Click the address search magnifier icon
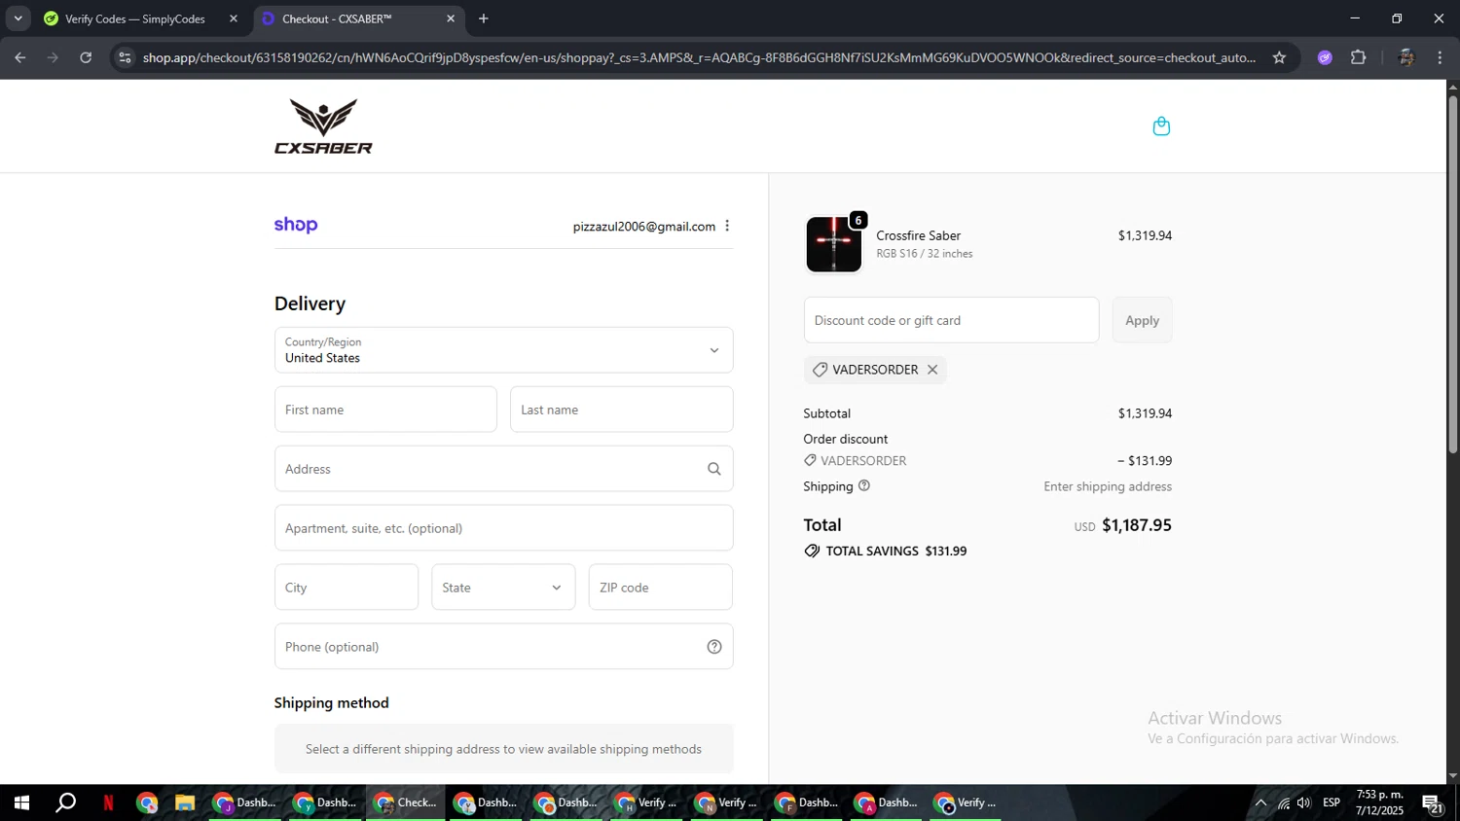This screenshot has width=1460, height=821. [x=714, y=469]
